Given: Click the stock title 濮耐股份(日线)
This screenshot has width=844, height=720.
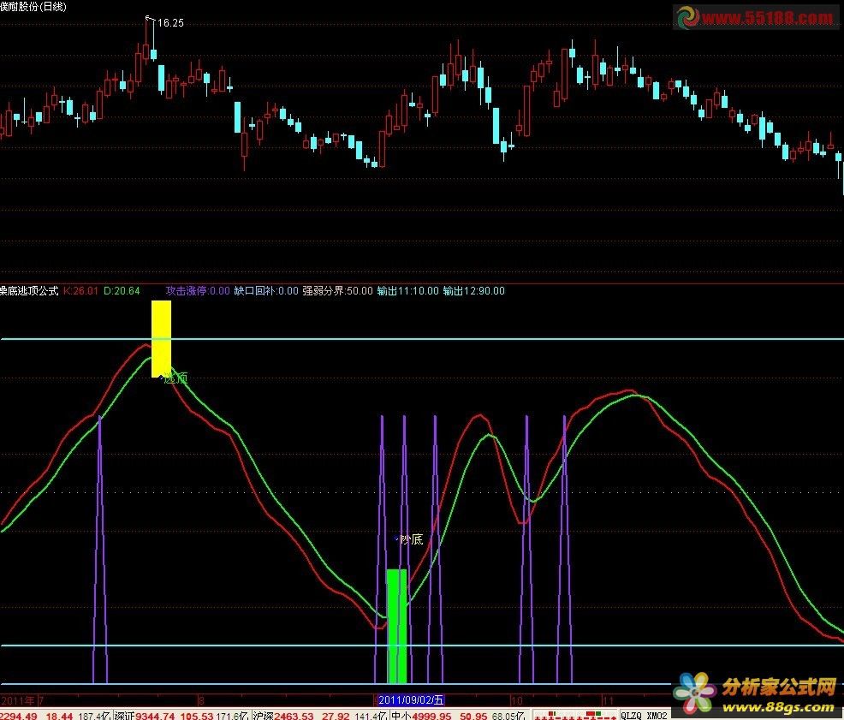Looking at the screenshot, I should coord(33,7).
